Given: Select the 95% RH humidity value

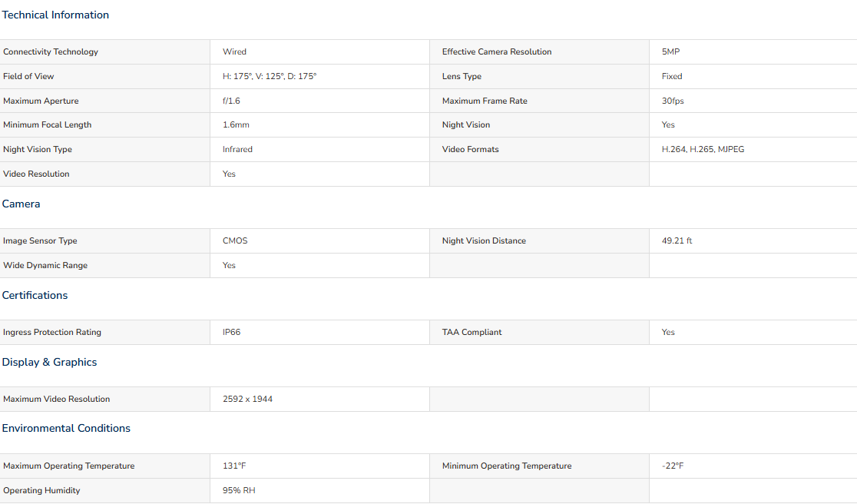Looking at the screenshot, I should 239,490.
